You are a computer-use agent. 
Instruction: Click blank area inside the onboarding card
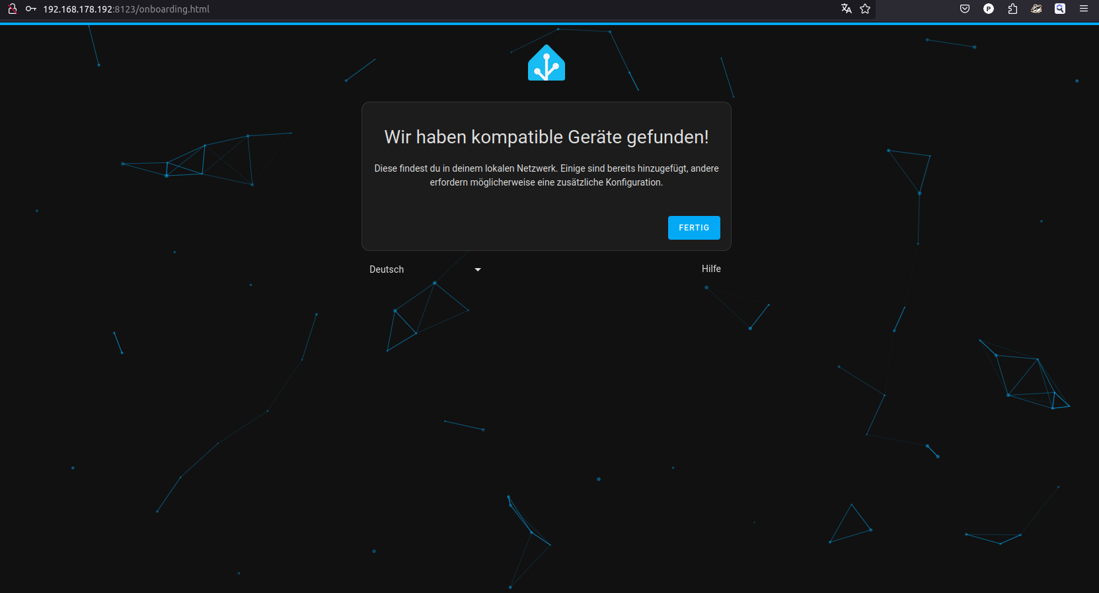pyautogui.click(x=496, y=225)
